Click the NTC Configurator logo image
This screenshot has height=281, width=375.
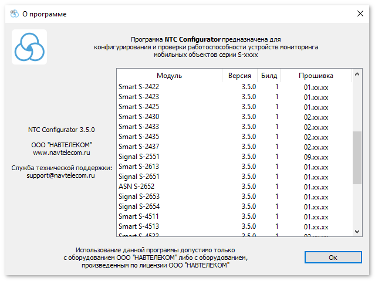pyautogui.click(x=29, y=47)
